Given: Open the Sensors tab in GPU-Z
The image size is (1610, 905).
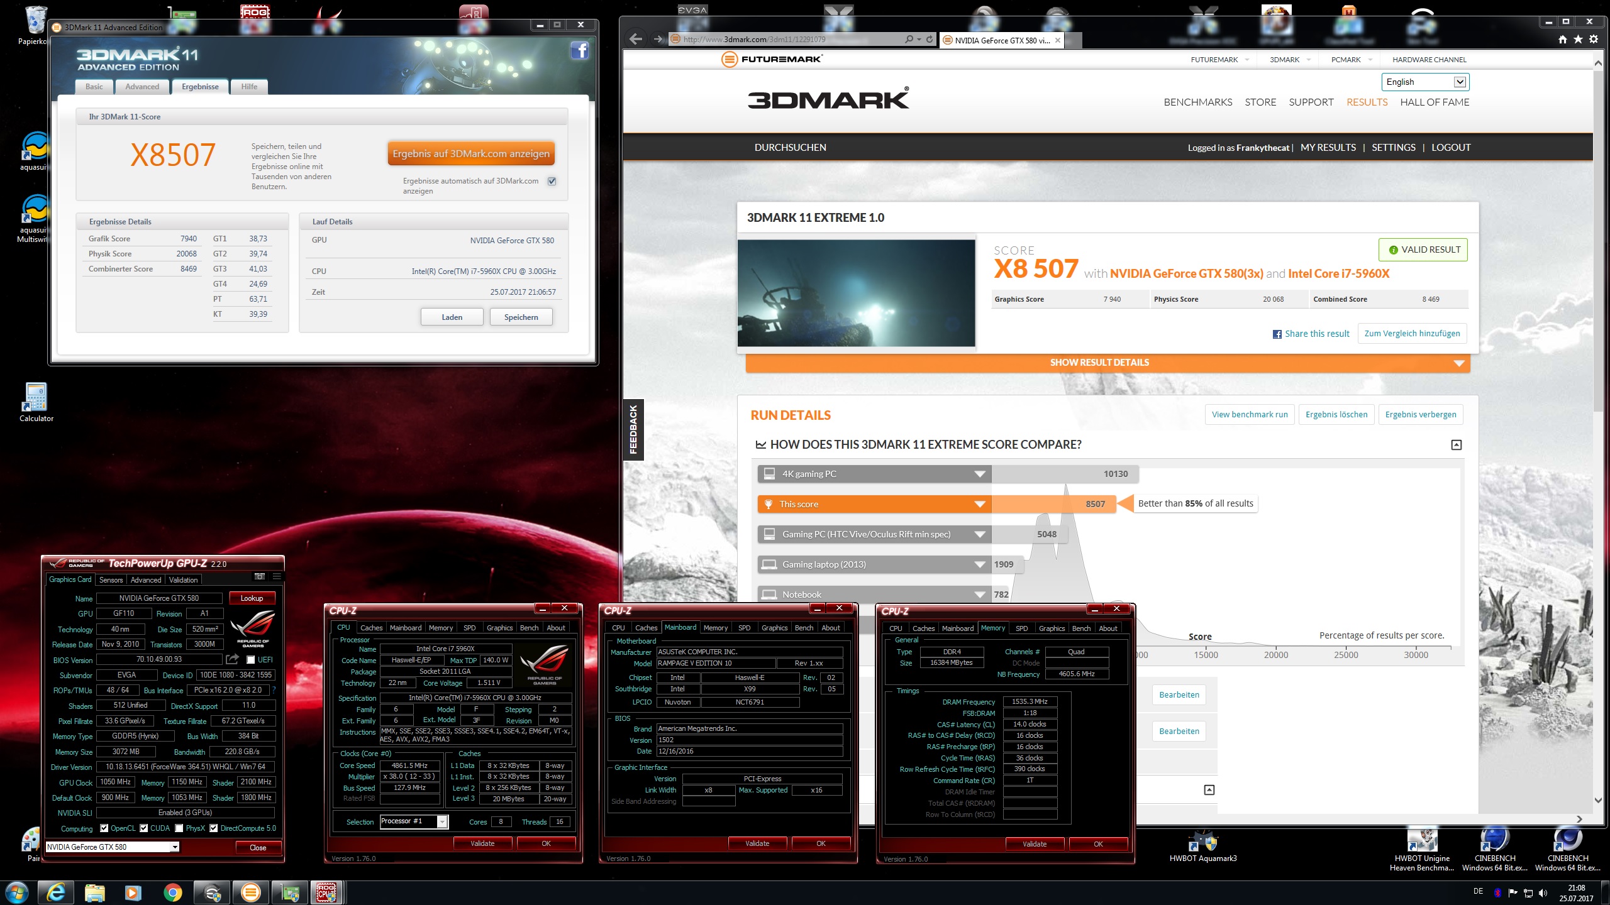Looking at the screenshot, I should (111, 580).
